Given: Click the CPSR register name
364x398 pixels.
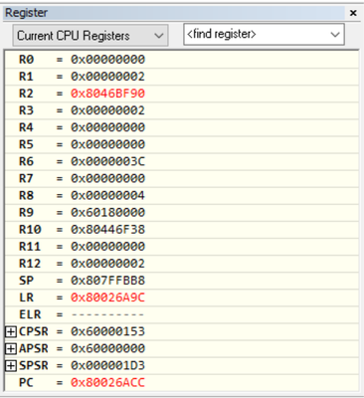Looking at the screenshot, I should pos(34,331).
